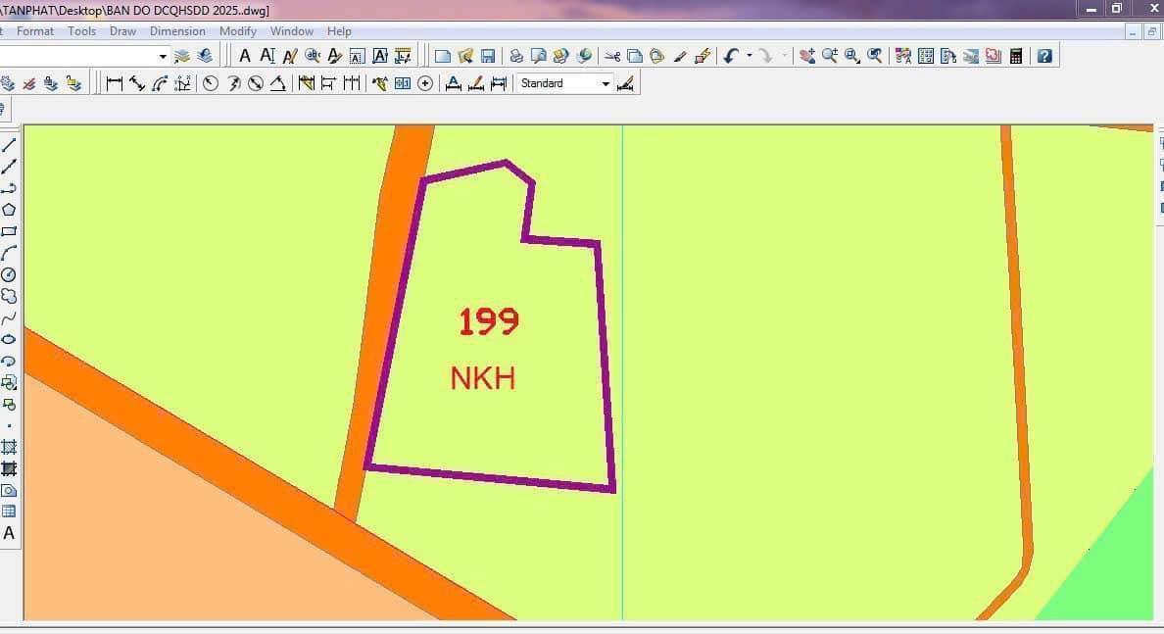Click the parcel number 199 label
This screenshot has height=634, width=1164.
click(489, 321)
